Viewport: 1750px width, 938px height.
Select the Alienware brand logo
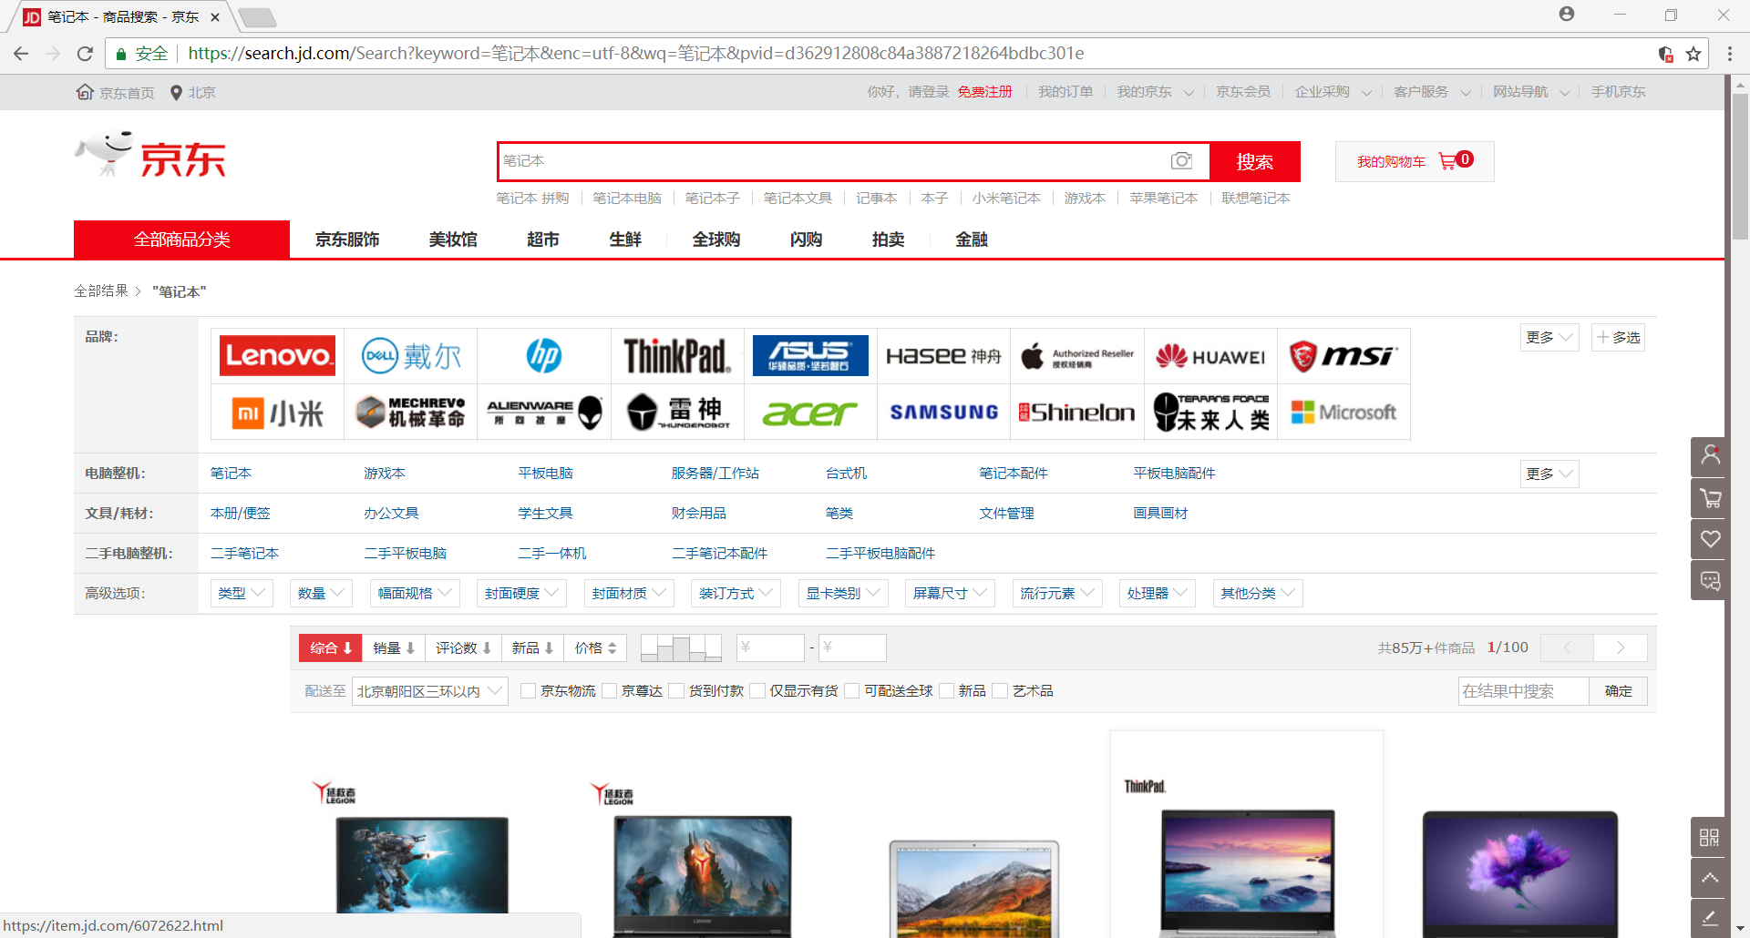pyautogui.click(x=544, y=413)
